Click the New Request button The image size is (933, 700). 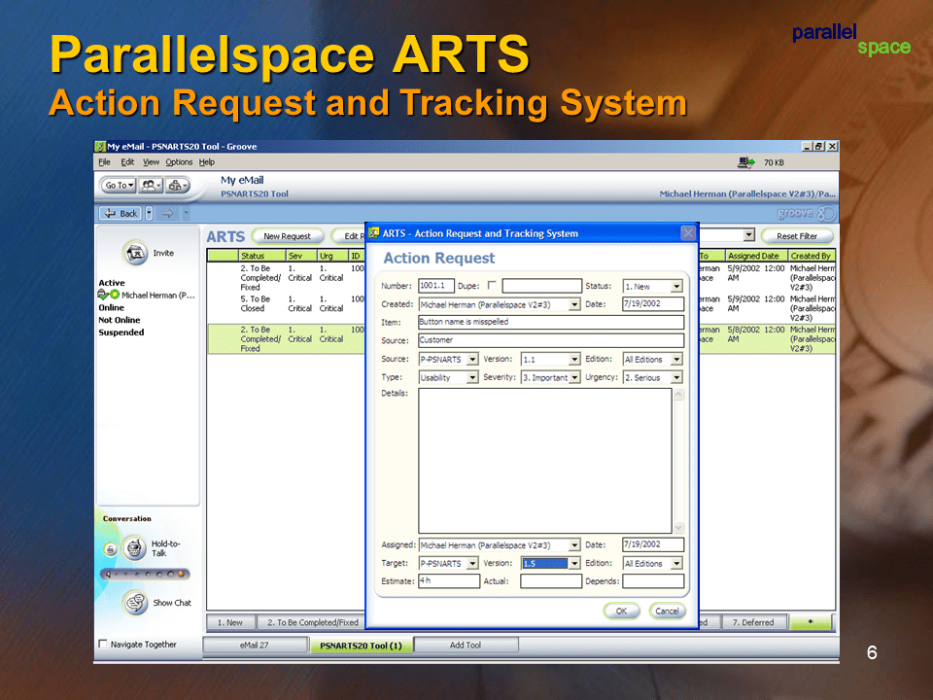[287, 236]
